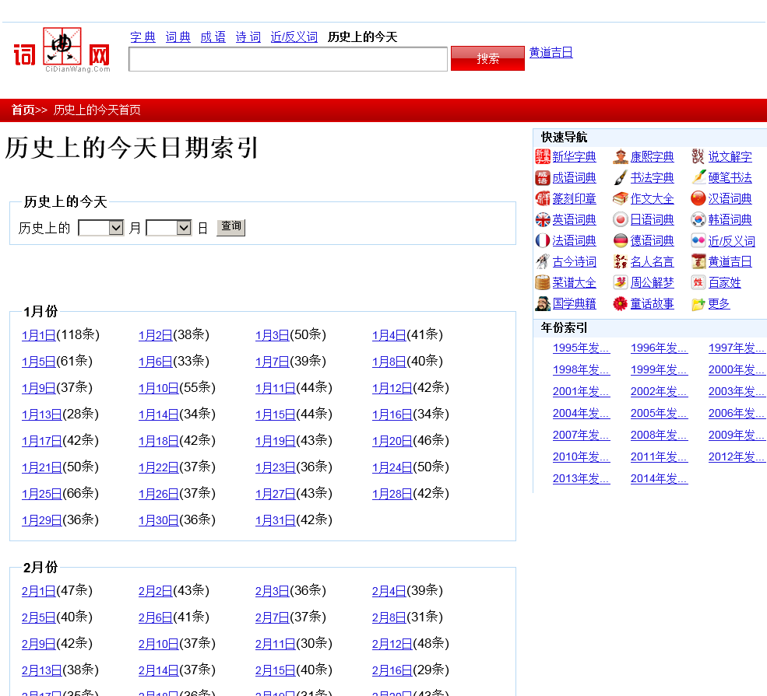Click the 更多 folder icon
Screen dimensions: 767x696
[698, 304]
